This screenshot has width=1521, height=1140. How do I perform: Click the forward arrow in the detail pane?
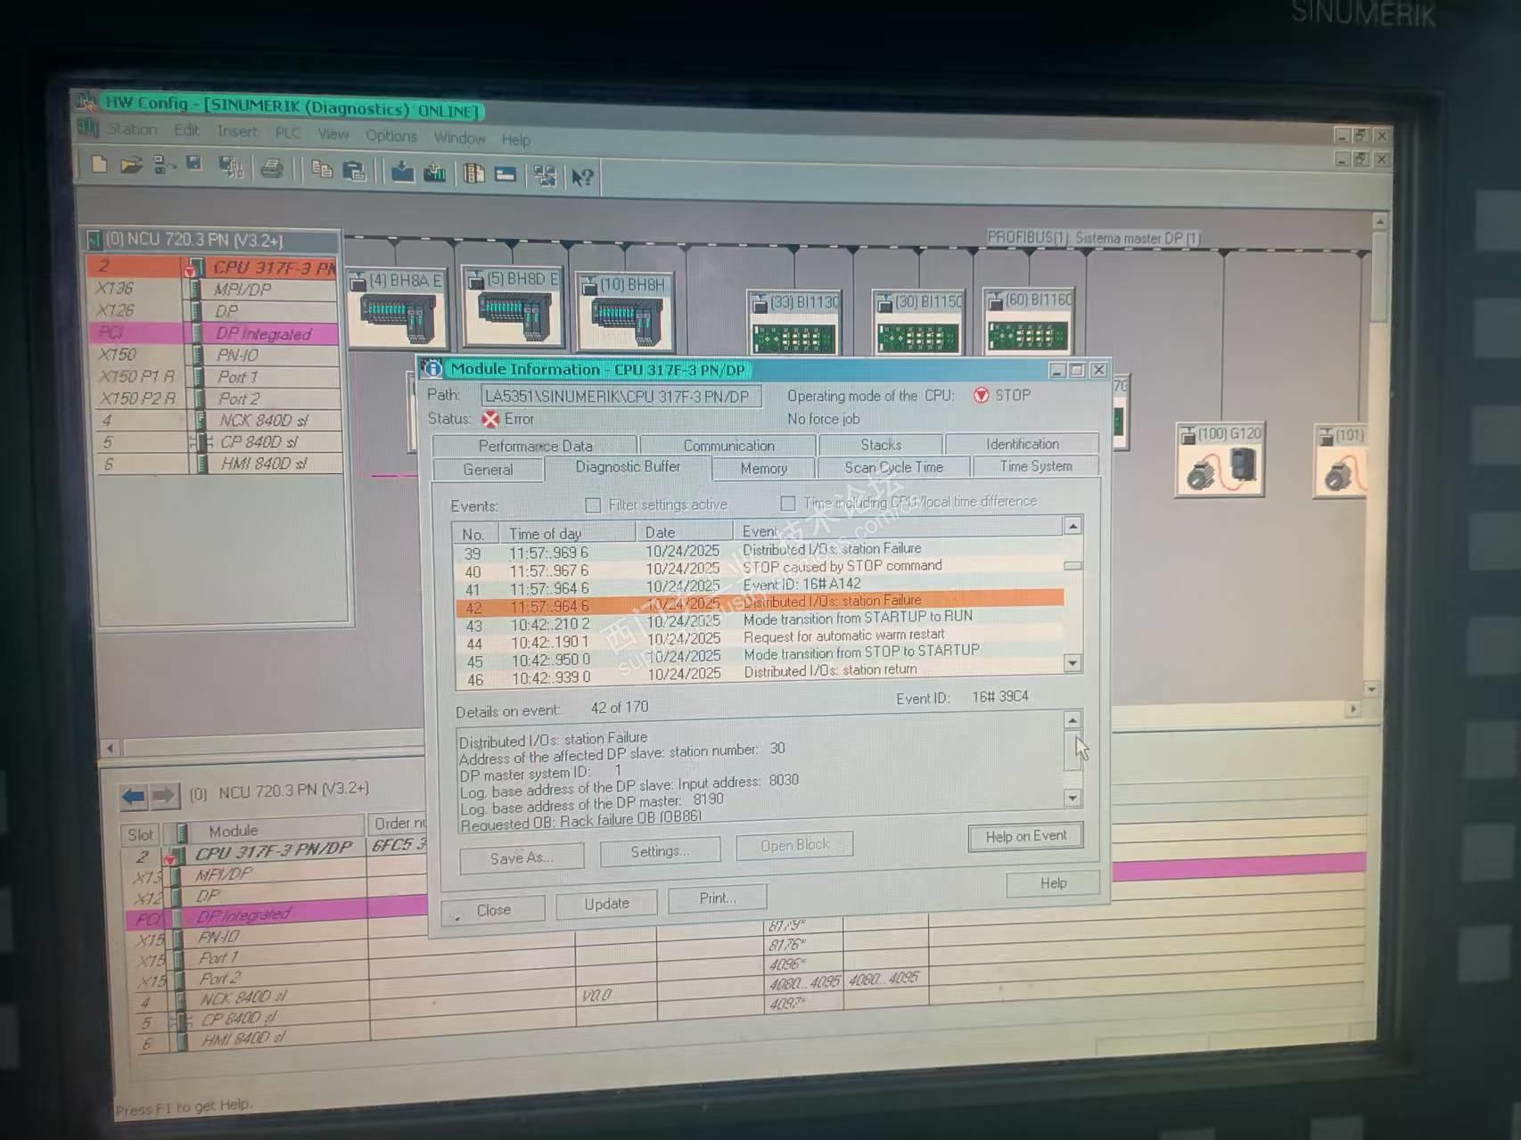point(164,795)
